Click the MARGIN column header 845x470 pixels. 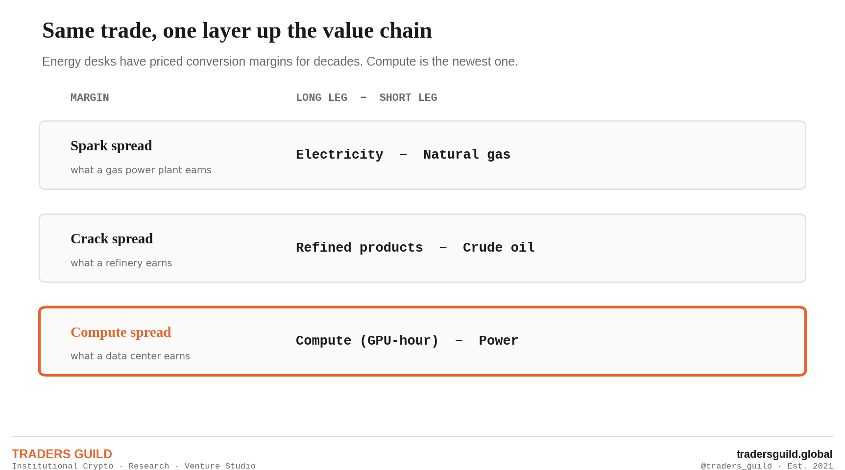[x=90, y=98]
